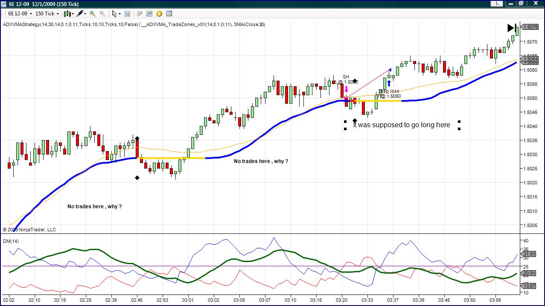Viewport: 545px width, 306px height.
Task: Click the DM(14) panel label
Action: tap(11, 241)
